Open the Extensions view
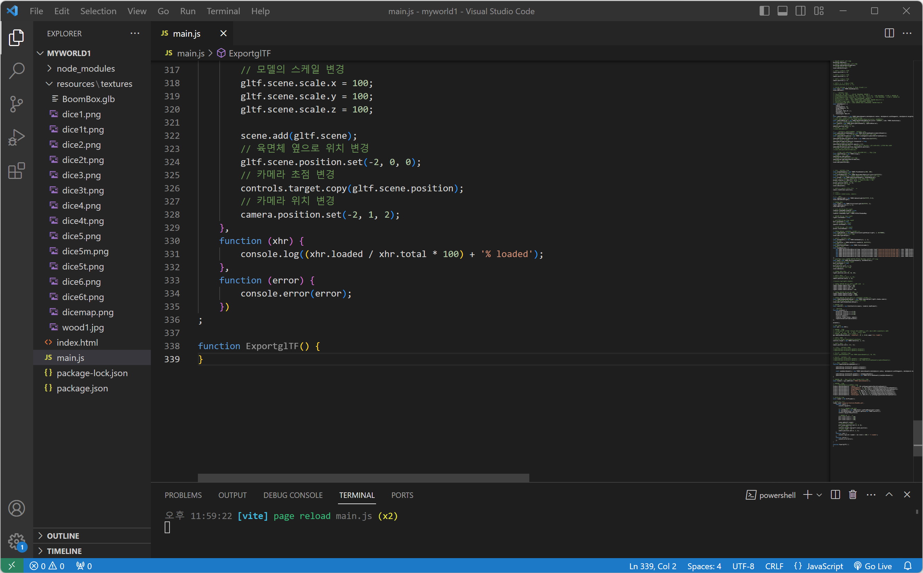 16,171
